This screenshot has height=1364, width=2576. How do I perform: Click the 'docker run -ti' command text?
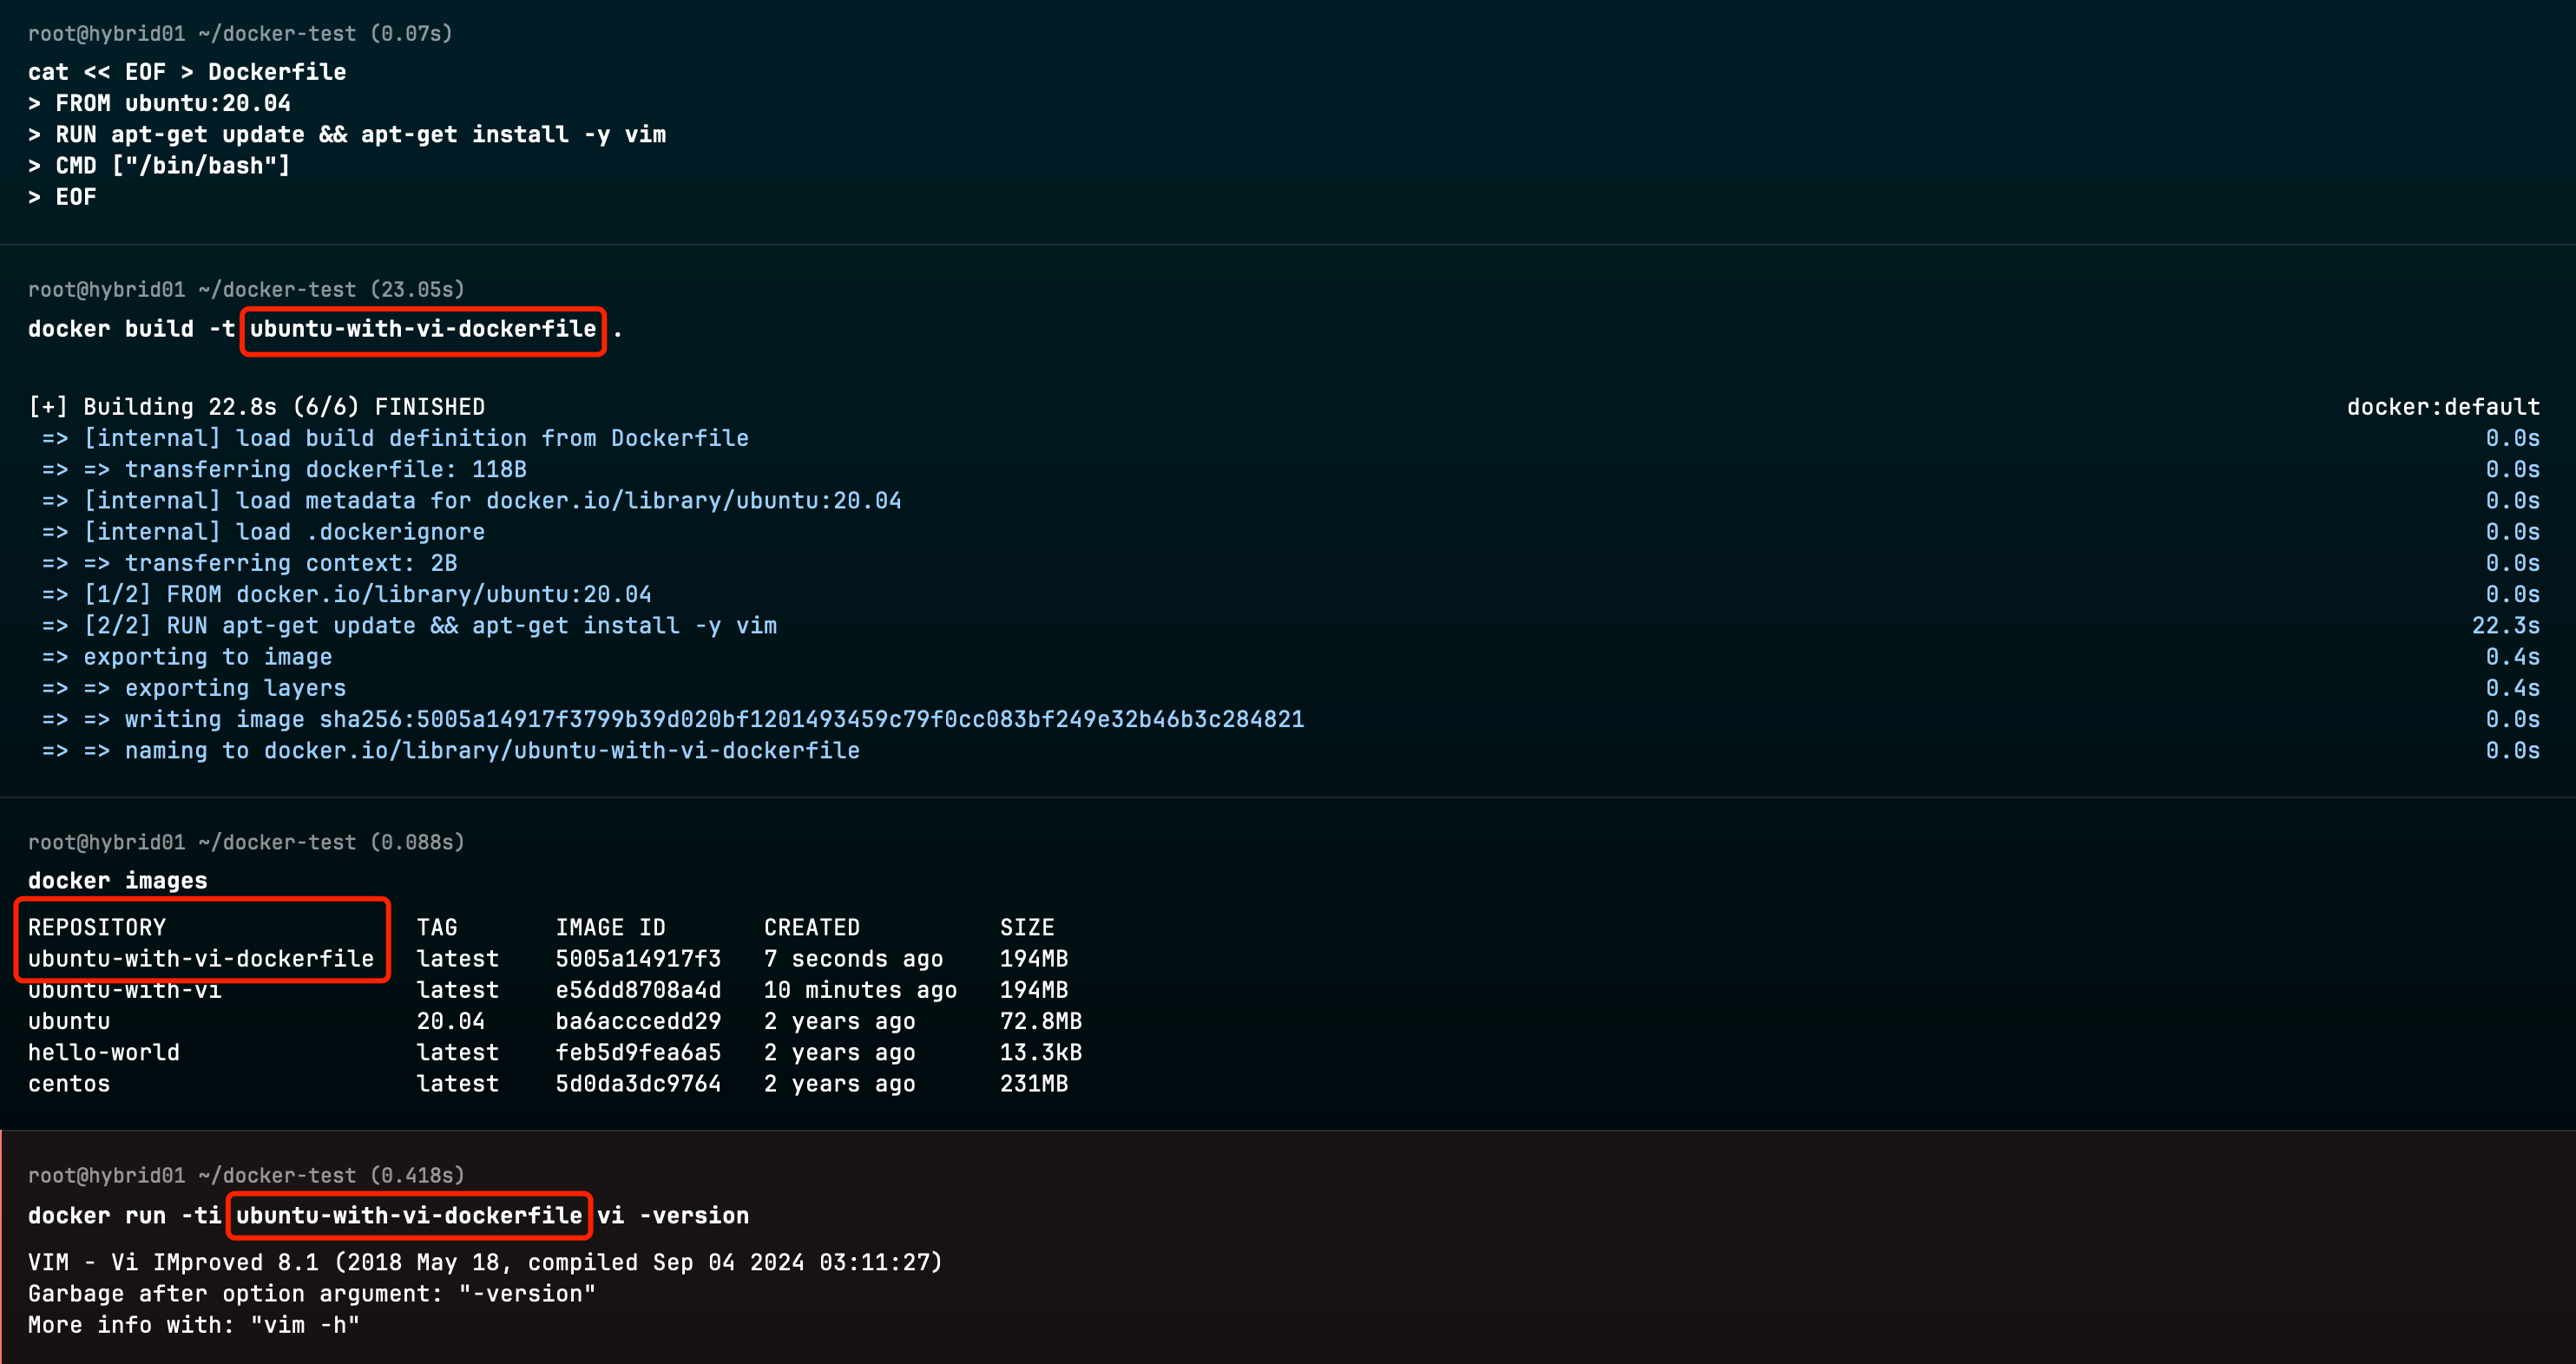[x=124, y=1216]
